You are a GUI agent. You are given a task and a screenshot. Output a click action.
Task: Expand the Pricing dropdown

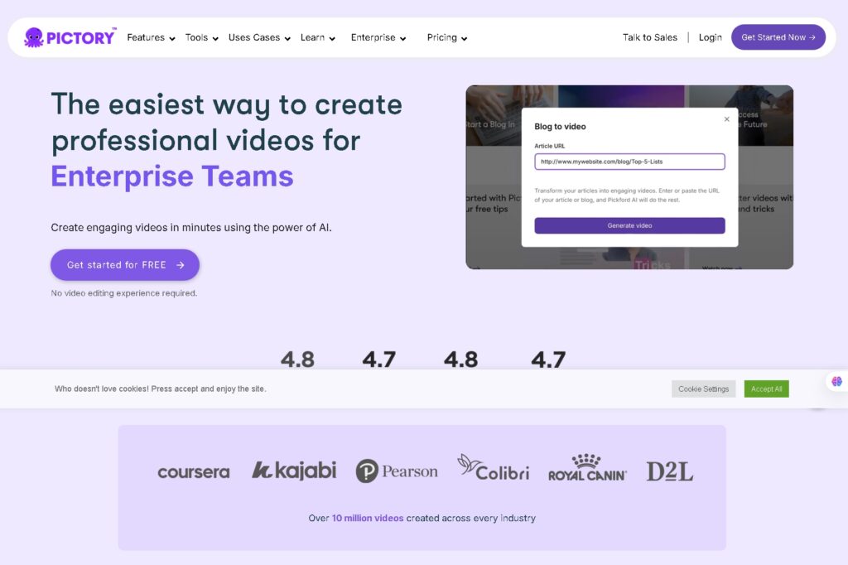tap(446, 37)
